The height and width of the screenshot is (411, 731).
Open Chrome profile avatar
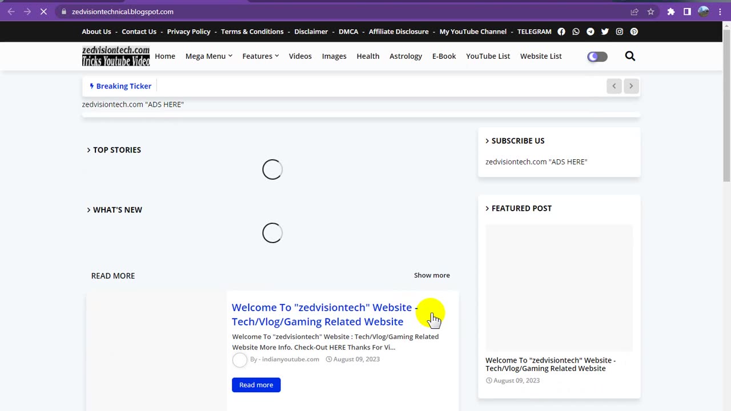704,11
